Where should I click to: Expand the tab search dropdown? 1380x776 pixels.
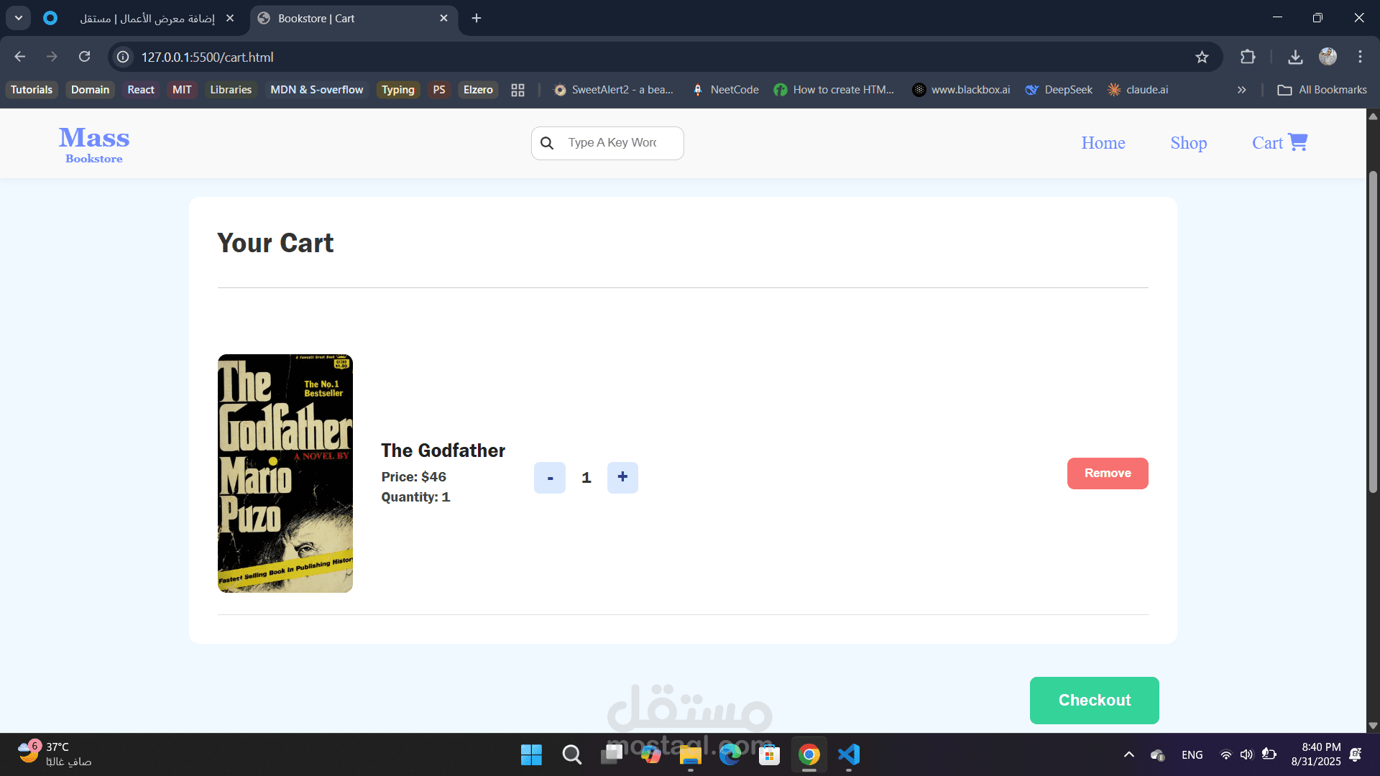tap(19, 18)
